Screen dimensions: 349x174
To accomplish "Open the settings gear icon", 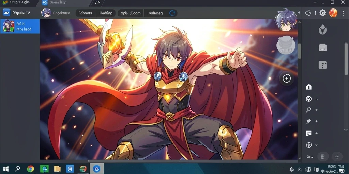I will [x=322, y=13].
